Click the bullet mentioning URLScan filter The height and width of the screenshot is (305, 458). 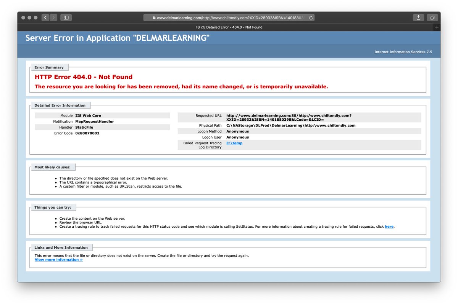[x=121, y=187]
